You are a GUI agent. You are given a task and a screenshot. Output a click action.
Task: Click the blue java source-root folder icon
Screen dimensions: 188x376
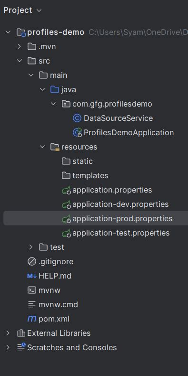click(55, 90)
